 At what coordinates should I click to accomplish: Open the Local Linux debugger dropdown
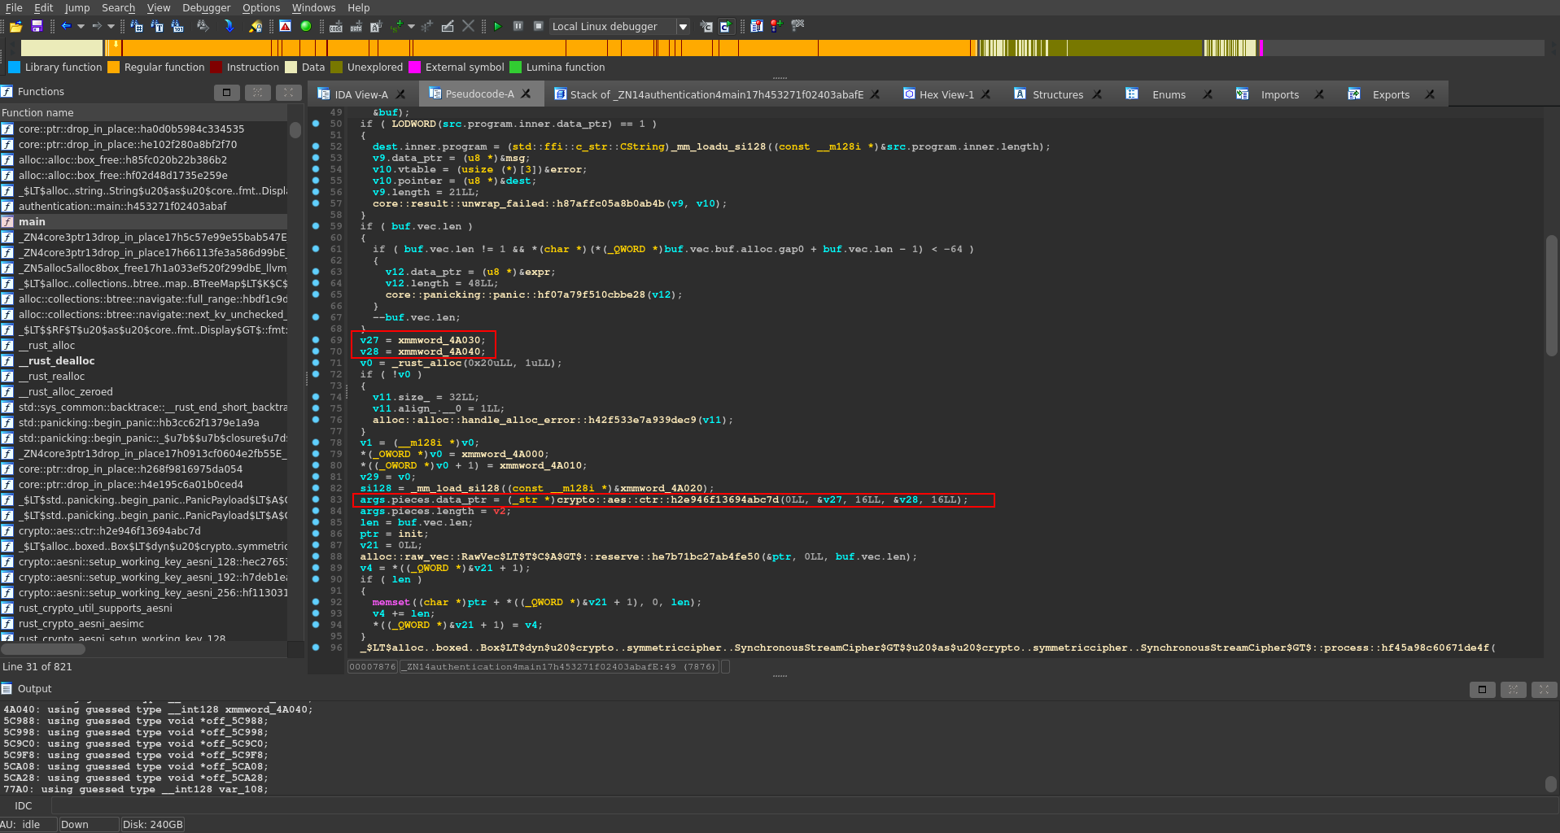click(x=683, y=27)
